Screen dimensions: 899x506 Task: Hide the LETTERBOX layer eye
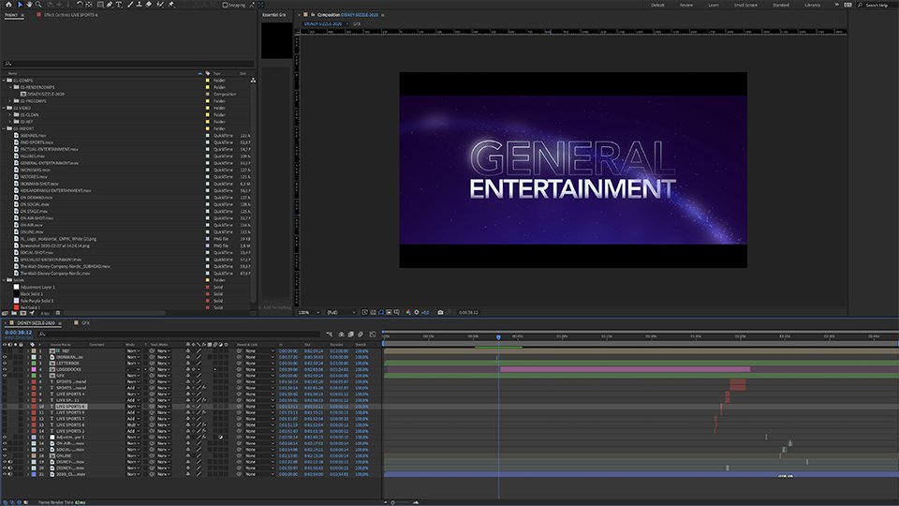5,364
